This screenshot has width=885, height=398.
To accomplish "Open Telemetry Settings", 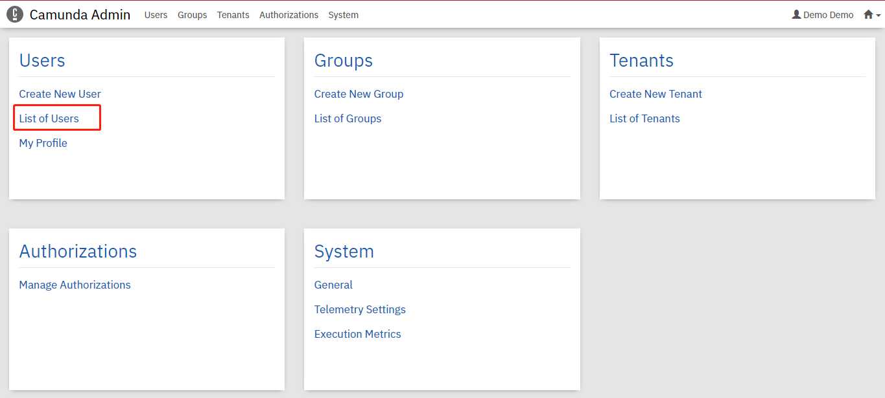I will pyautogui.click(x=360, y=309).
